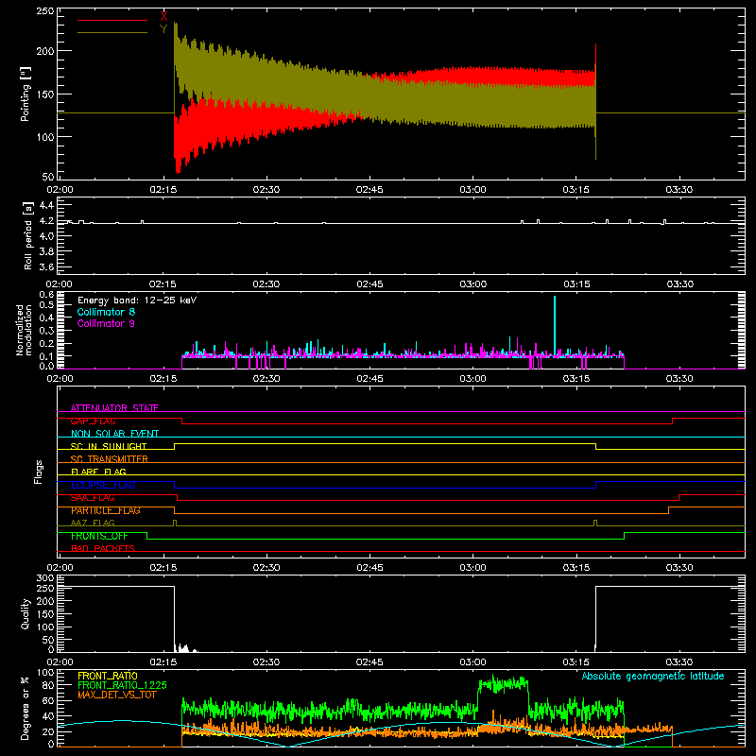Click the 4.4 tick on Roll period axis
This screenshot has height=756, width=756.
click(46, 205)
